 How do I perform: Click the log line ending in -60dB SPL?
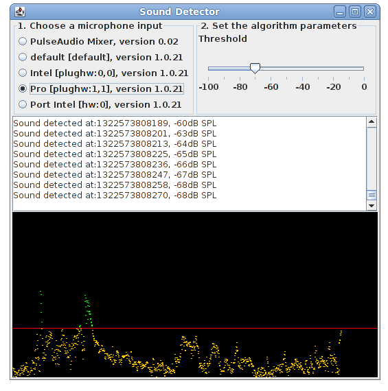115,123
